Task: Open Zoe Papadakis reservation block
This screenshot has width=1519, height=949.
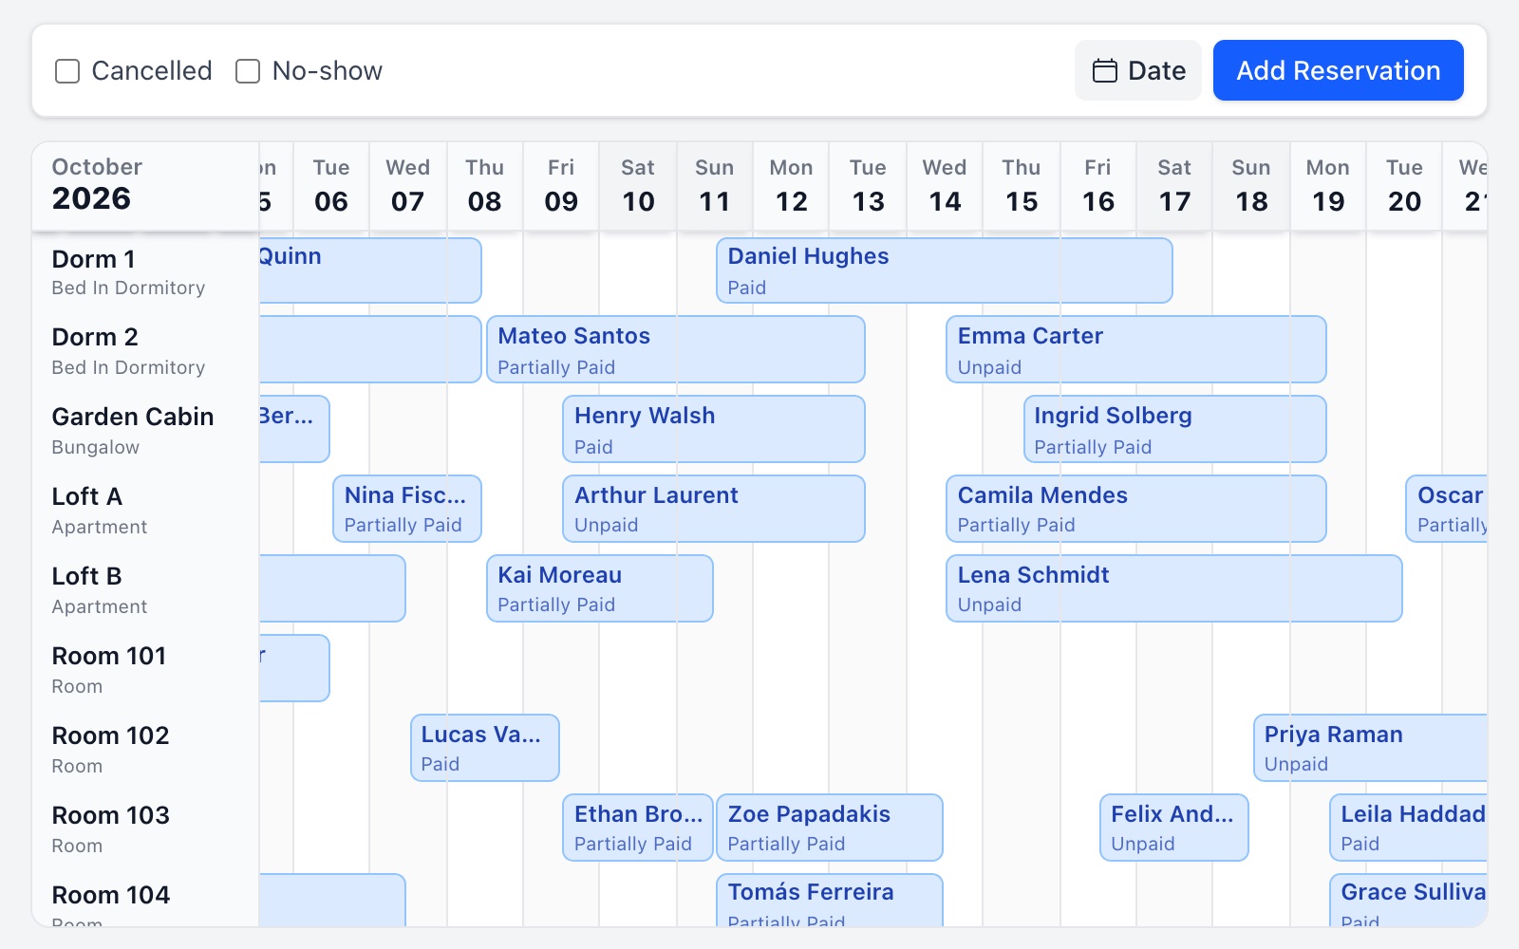Action: tap(830, 828)
